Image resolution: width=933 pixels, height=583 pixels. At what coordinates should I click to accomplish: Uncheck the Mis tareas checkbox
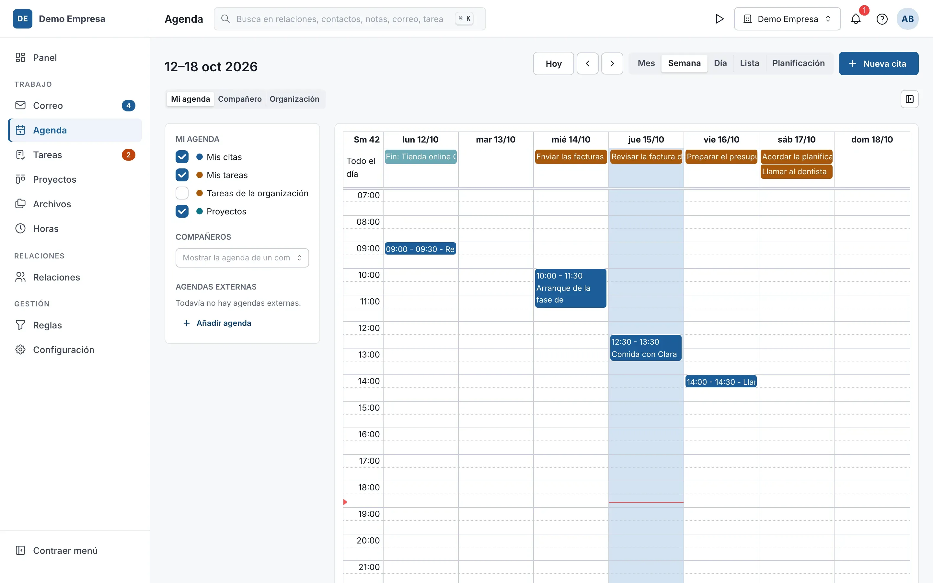point(182,175)
